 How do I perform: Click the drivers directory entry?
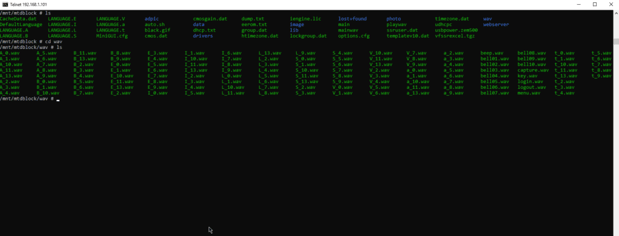[203, 36]
